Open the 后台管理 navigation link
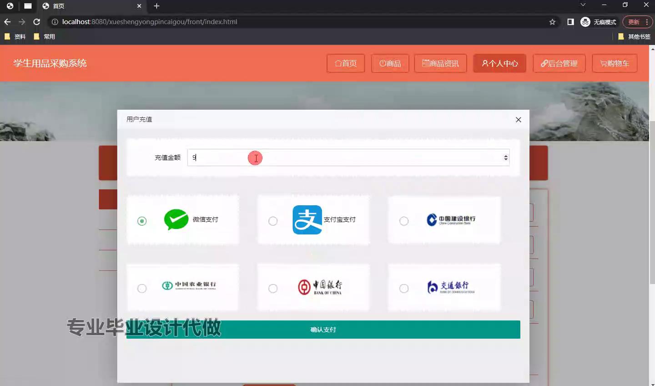Viewport: 655px width, 386px height. tap(559, 63)
